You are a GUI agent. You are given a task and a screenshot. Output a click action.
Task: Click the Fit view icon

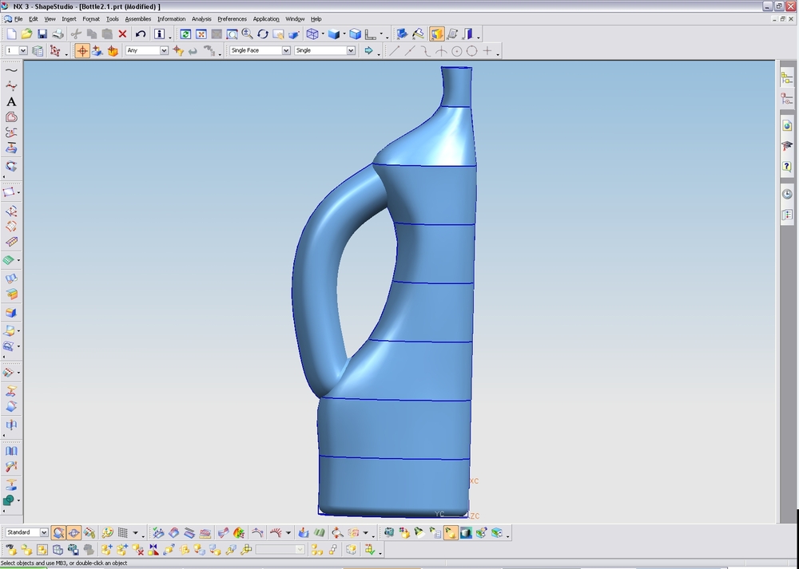pyautogui.click(x=201, y=34)
